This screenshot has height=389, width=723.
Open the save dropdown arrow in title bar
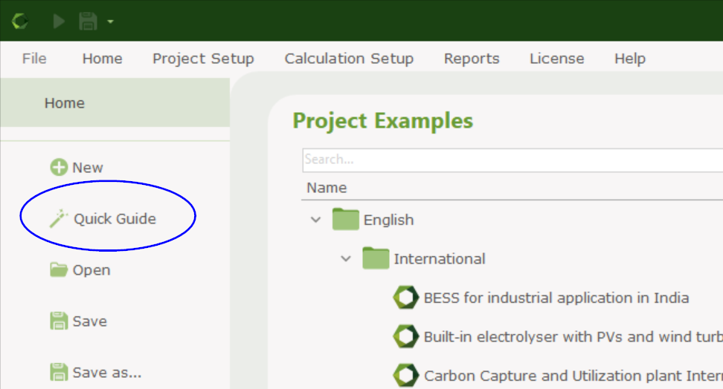click(110, 22)
